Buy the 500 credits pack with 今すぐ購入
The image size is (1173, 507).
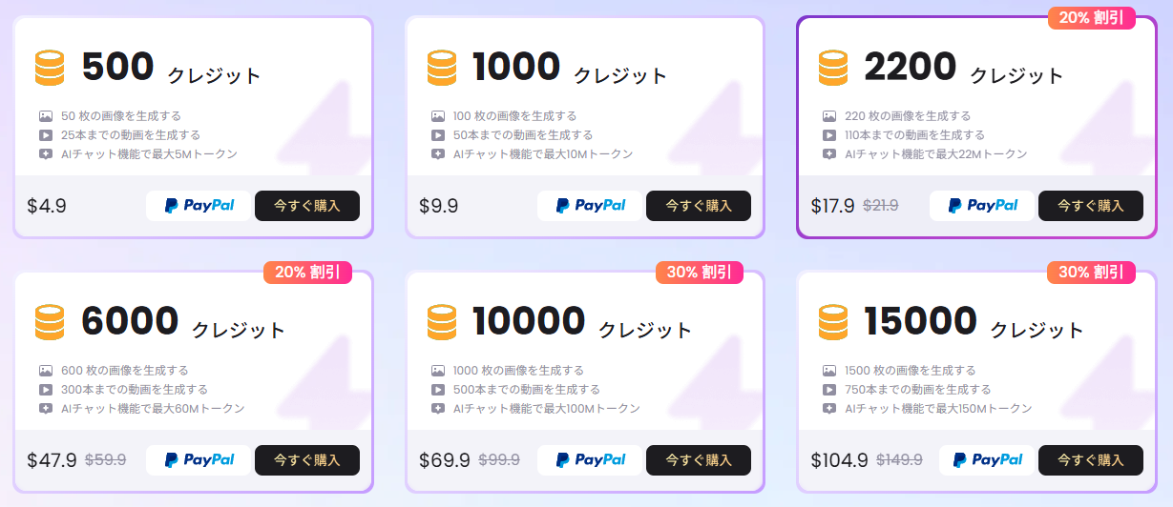point(307,206)
